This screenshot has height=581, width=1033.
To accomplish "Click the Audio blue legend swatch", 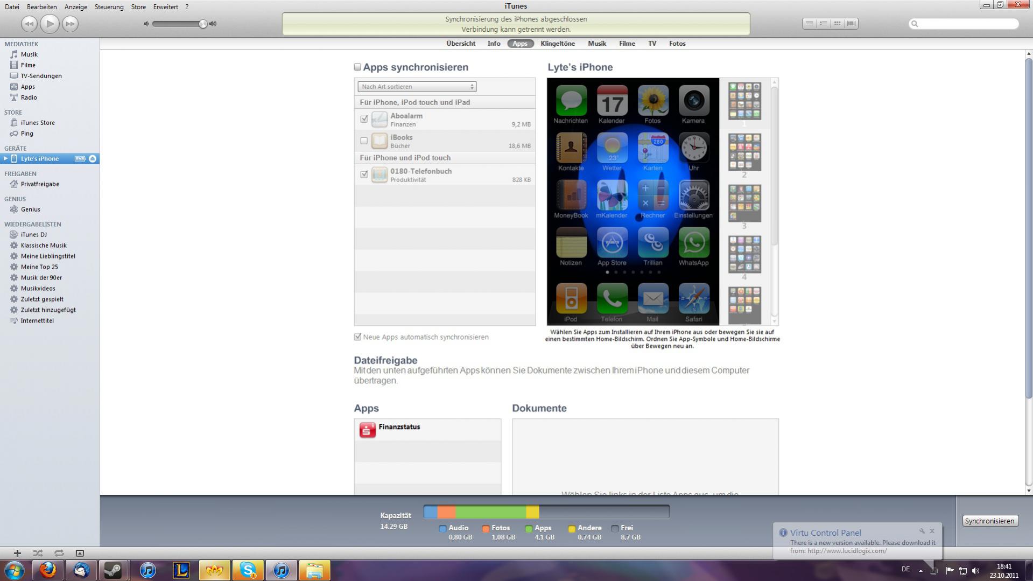I will (442, 529).
